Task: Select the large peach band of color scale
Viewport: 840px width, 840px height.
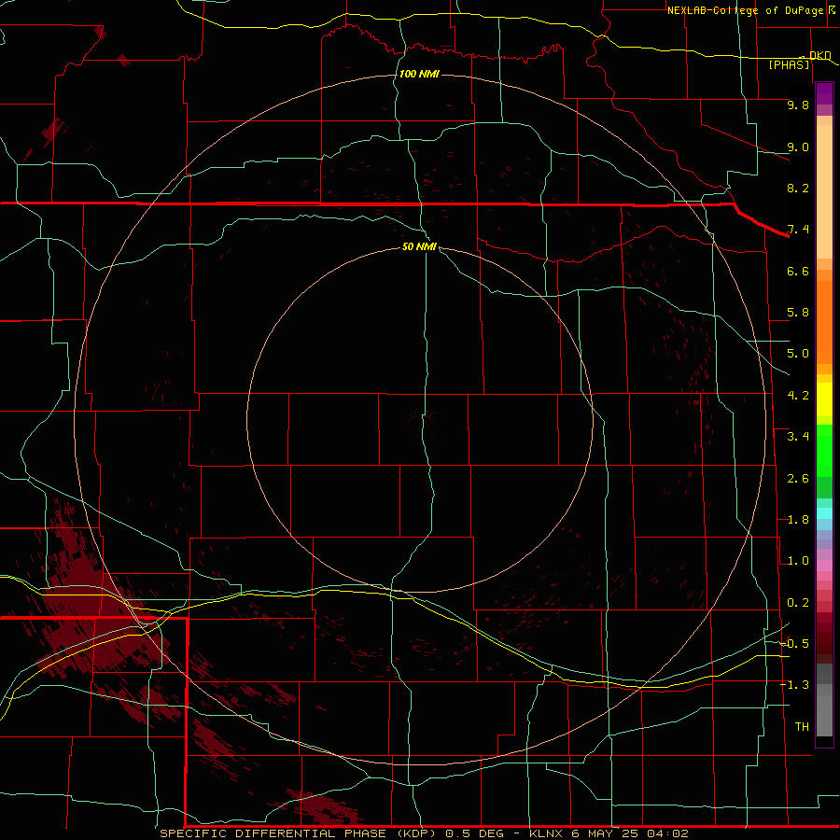Action: pos(824,191)
